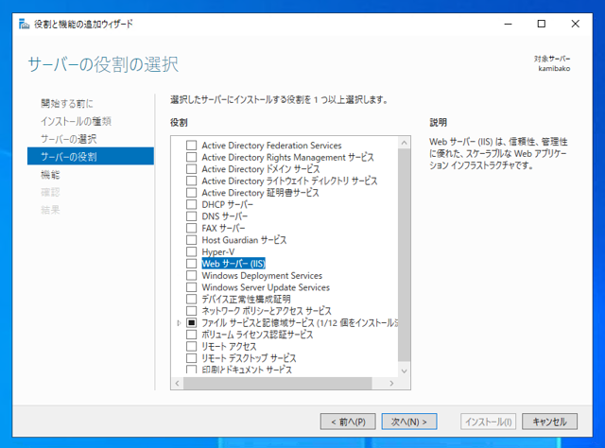Viewport: 605px width, 448px height.
Task: Click roles list scroll up arrow
Action: 404,143
